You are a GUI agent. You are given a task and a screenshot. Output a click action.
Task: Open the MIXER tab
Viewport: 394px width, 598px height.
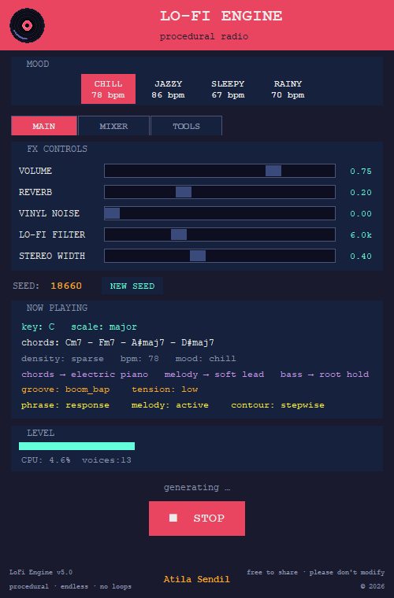coord(113,126)
